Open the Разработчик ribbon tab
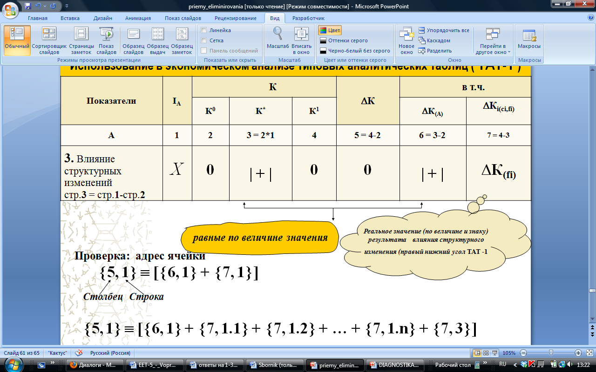Viewport: 596px width, 372px height. point(308,18)
